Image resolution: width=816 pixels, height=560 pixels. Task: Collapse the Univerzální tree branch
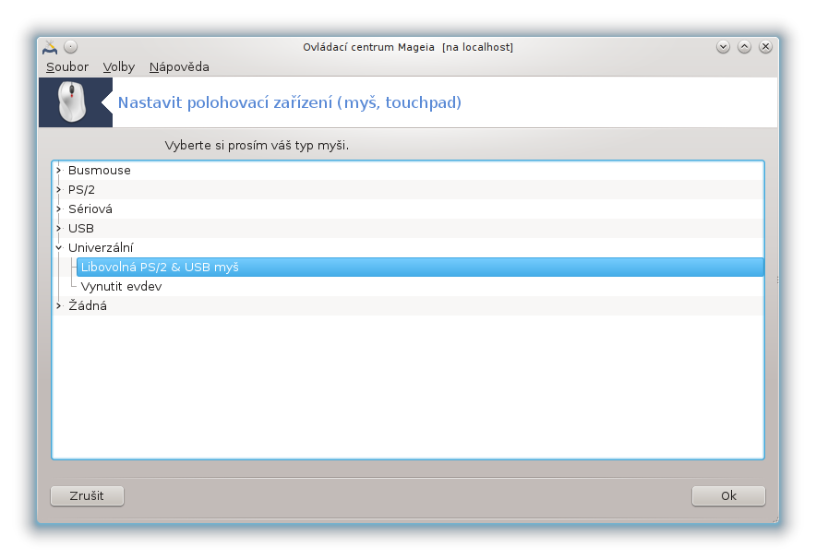coord(59,247)
